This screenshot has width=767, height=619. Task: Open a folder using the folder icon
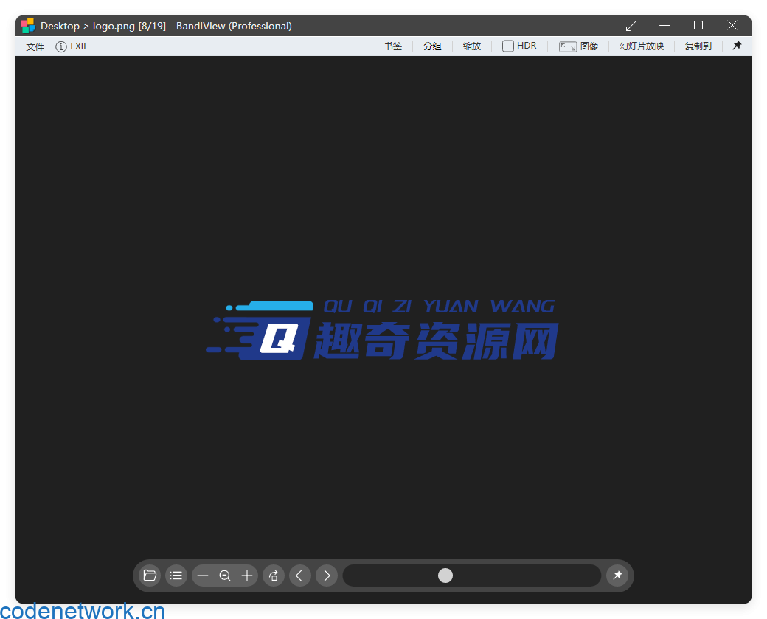coord(149,576)
